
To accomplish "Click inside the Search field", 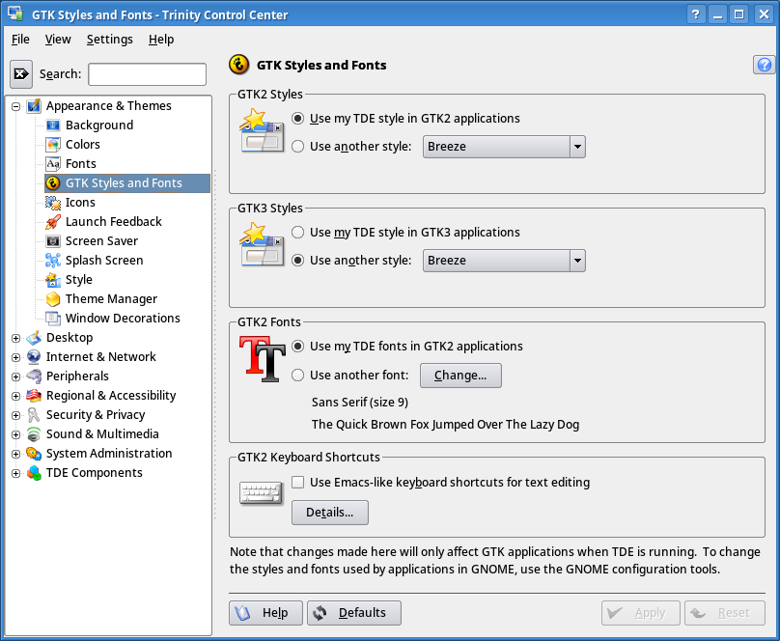I will (146, 73).
